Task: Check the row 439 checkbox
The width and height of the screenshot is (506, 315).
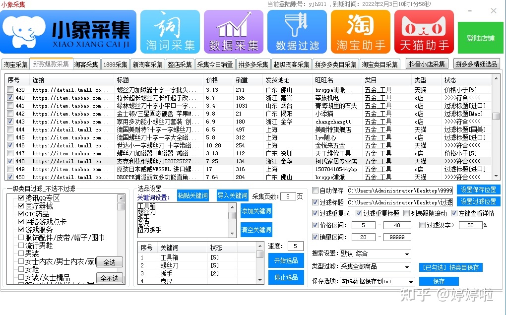Action: pos(10,90)
